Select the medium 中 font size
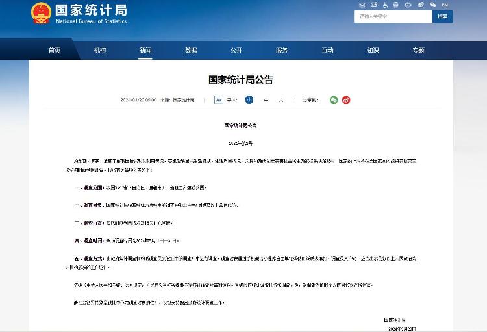 pos(266,100)
